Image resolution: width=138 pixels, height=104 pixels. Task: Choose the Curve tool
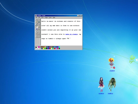click(x=39, y=32)
